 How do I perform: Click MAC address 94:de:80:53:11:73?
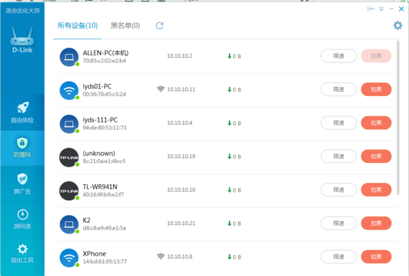pos(104,128)
